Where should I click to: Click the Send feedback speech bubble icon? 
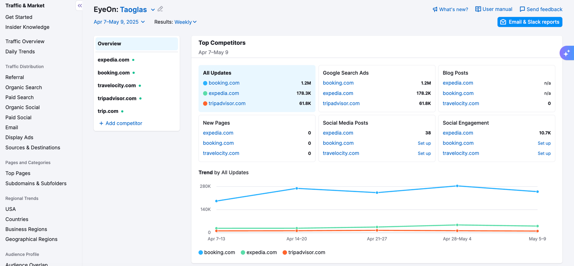coord(522,9)
